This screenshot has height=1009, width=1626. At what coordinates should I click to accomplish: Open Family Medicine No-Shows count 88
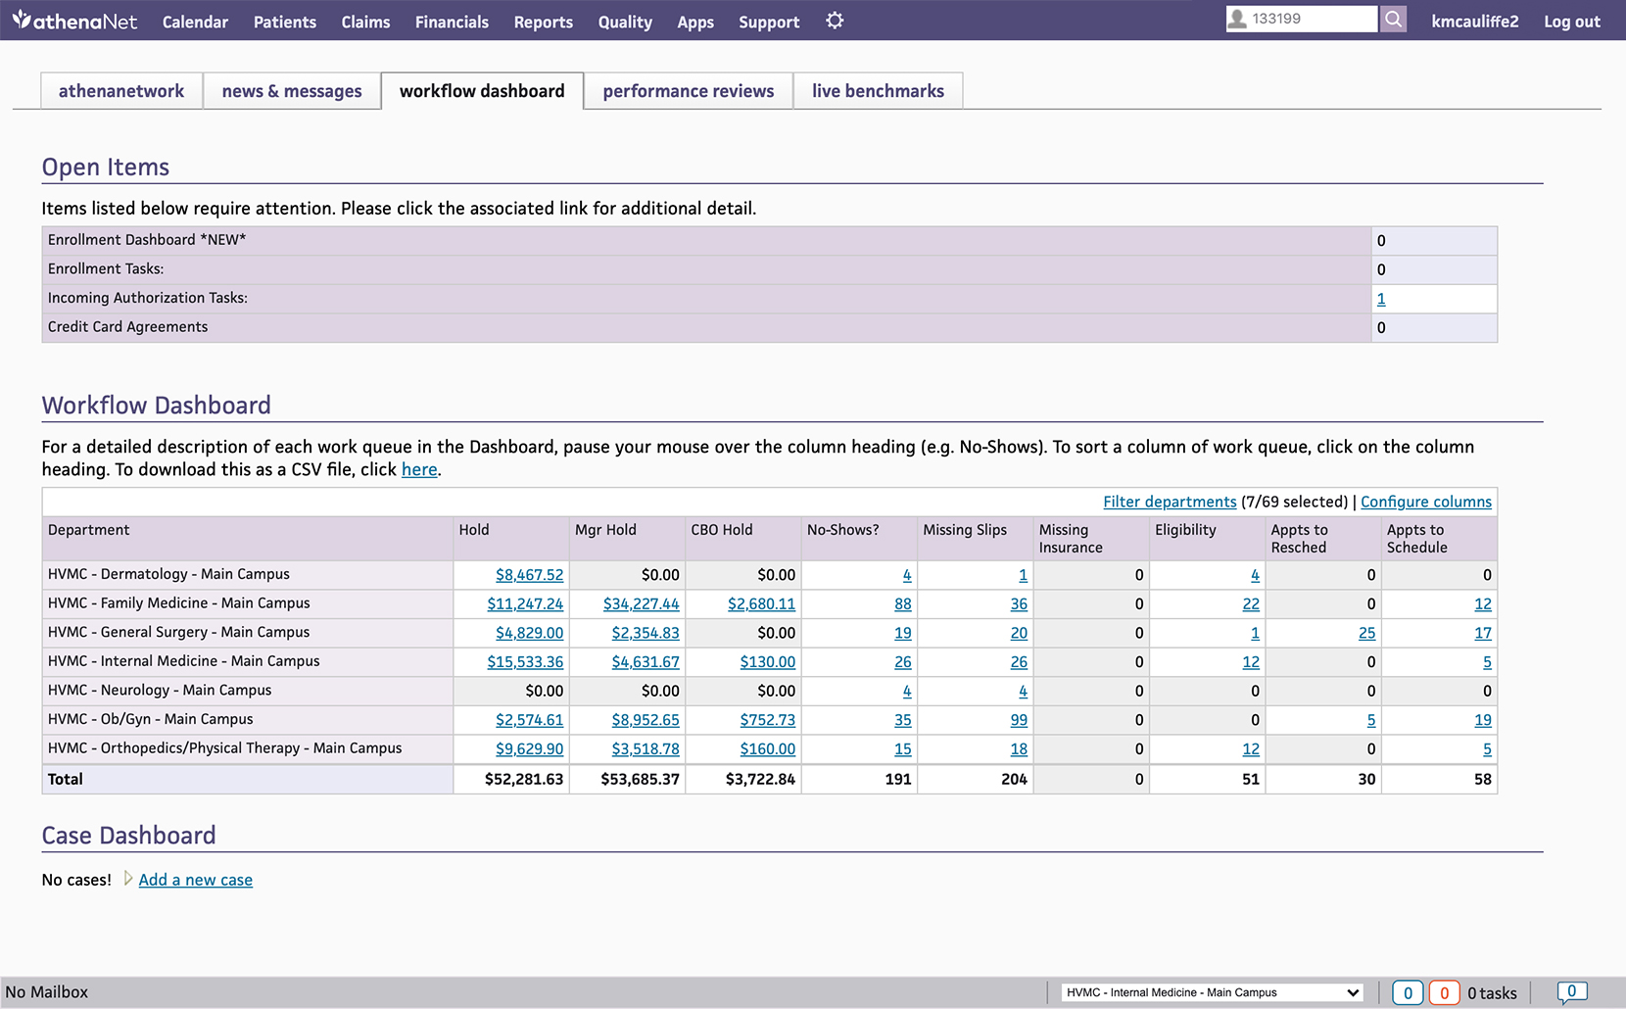pos(903,604)
